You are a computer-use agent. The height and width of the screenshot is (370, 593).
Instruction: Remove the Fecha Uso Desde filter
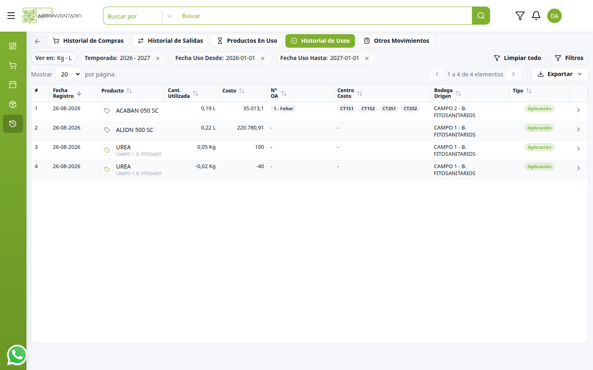pyautogui.click(x=263, y=58)
